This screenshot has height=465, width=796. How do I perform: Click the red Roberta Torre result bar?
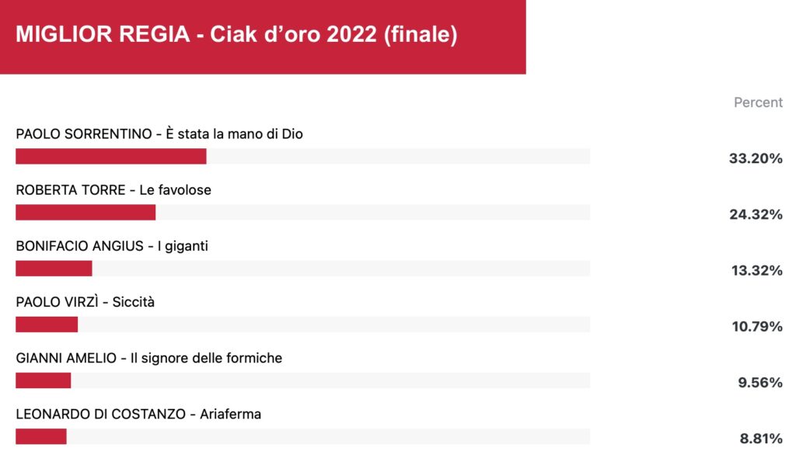[x=86, y=212]
